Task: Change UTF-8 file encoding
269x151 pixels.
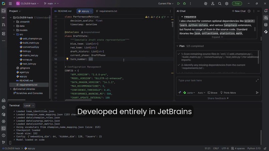Action: tap(225, 148)
